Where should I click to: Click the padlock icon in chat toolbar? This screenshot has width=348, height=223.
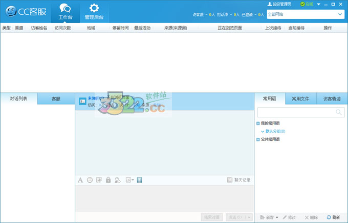108,180
